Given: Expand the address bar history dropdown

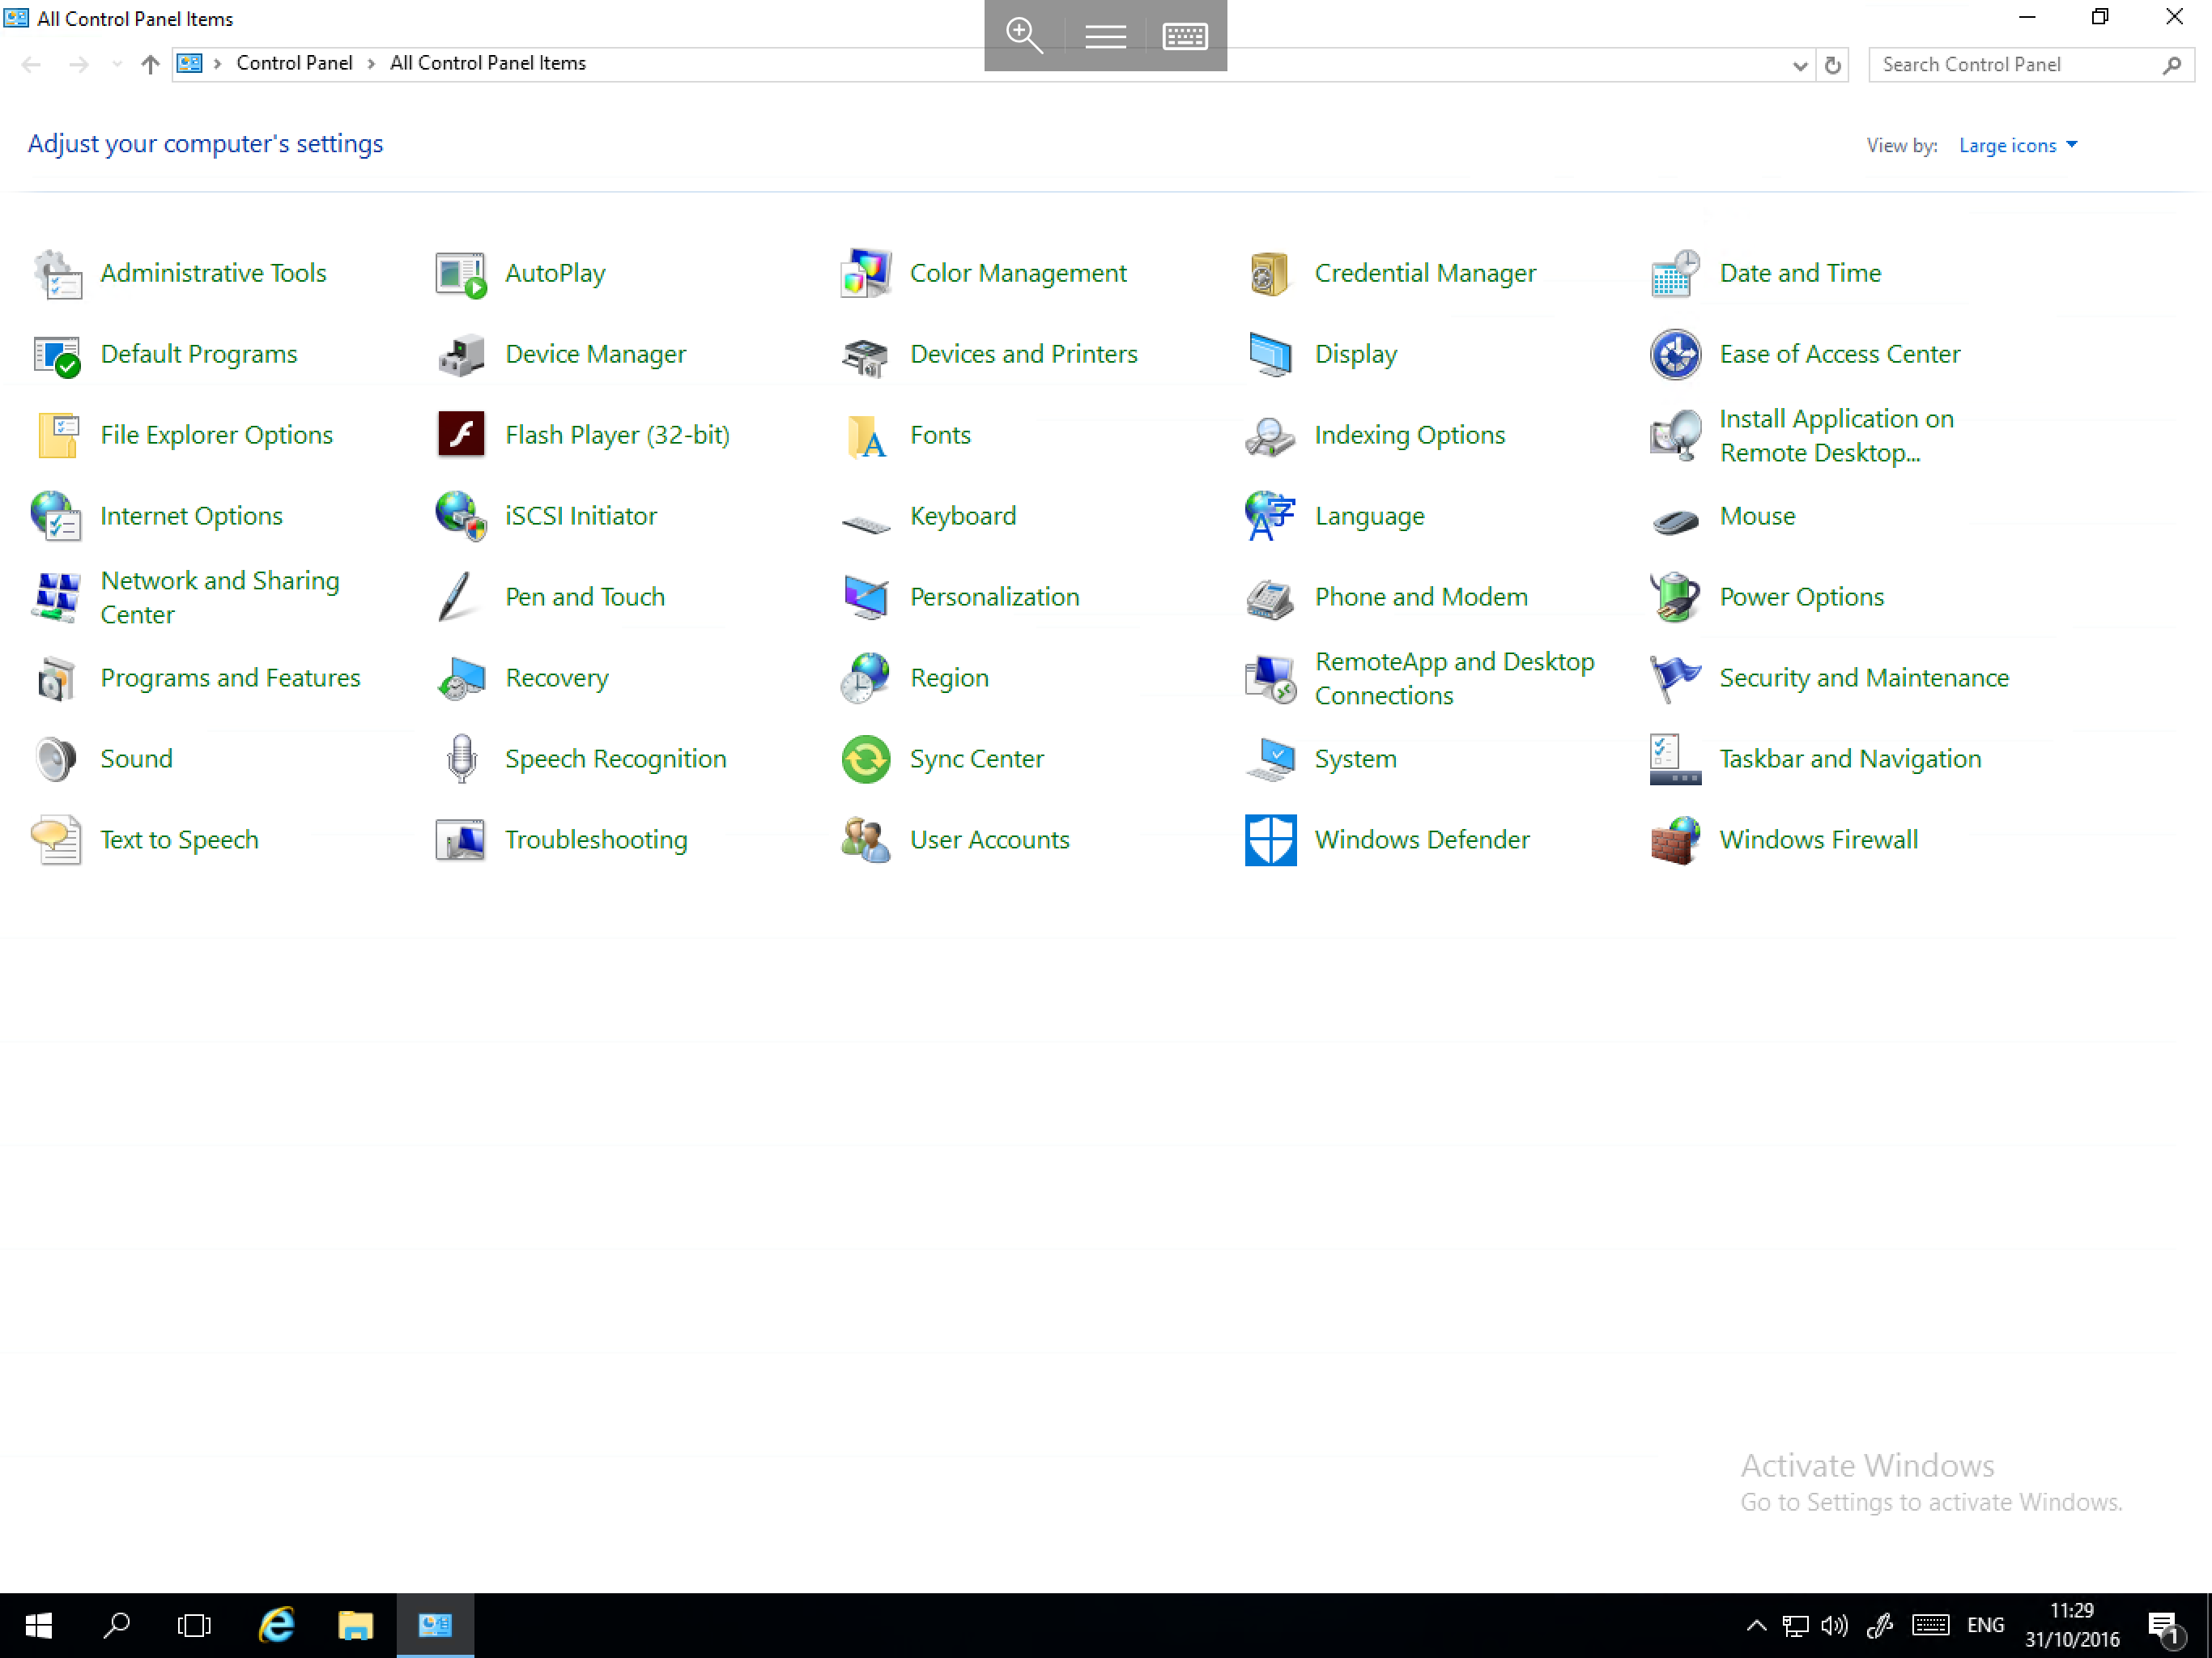Looking at the screenshot, I should click(x=1799, y=66).
